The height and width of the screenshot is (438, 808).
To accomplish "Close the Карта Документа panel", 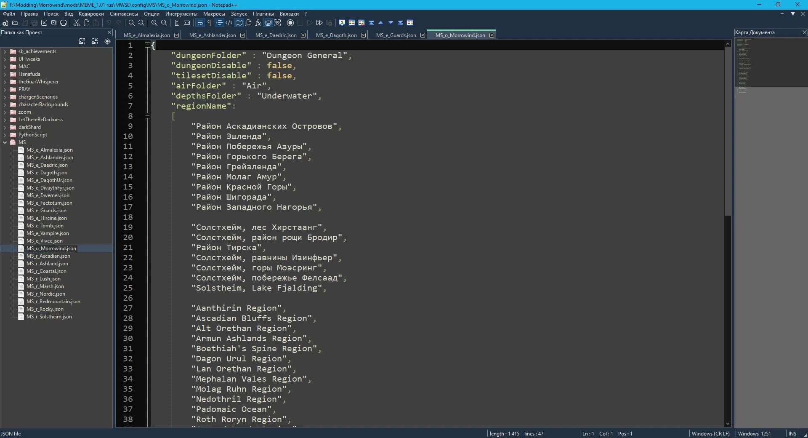I will (x=804, y=32).
